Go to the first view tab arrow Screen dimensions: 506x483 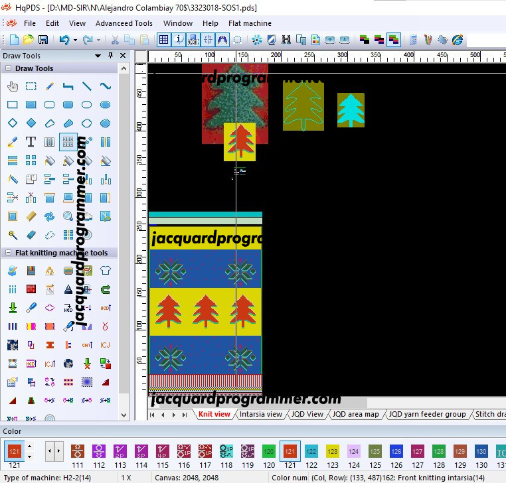(x=152, y=415)
